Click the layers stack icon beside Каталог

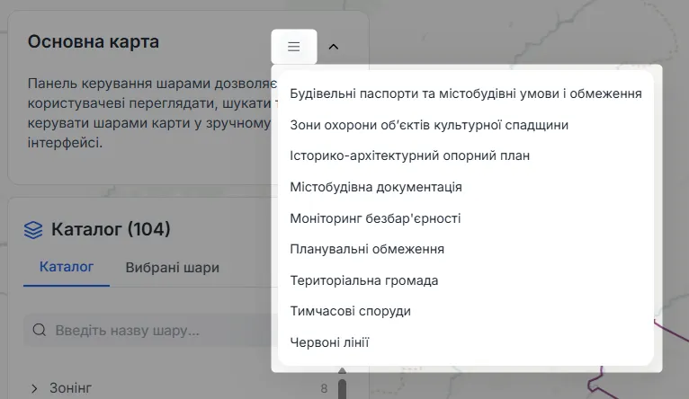(x=33, y=229)
